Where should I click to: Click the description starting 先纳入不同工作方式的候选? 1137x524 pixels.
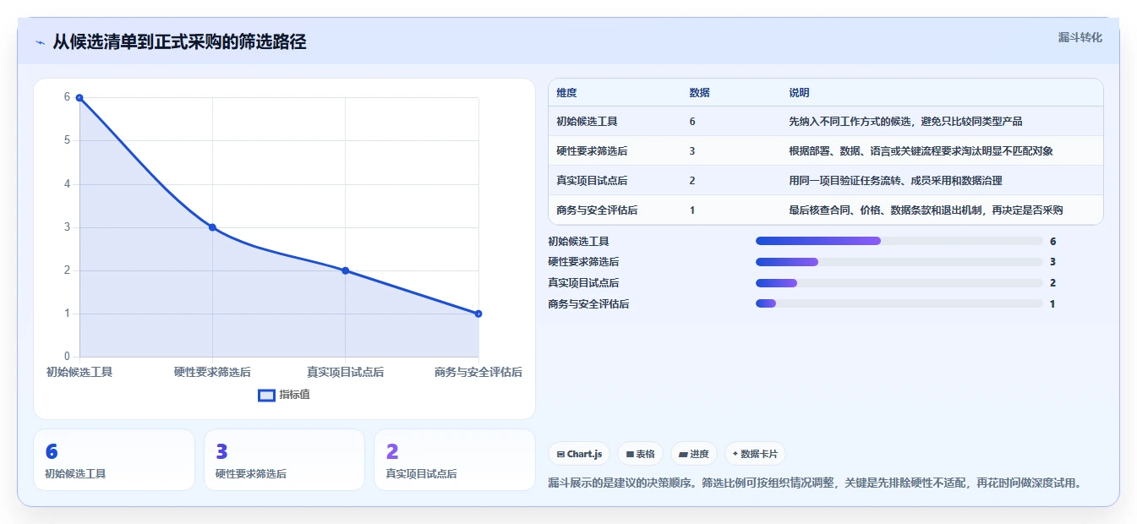tap(905, 122)
